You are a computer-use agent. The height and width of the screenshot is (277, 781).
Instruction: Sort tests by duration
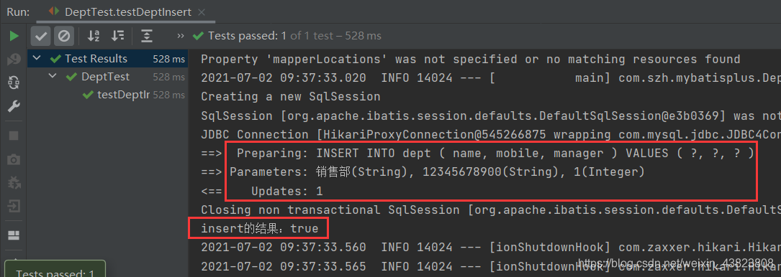point(118,36)
